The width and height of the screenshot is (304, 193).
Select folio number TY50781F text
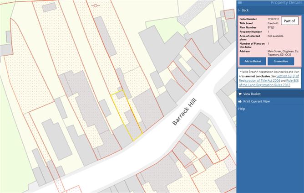tap(273, 19)
